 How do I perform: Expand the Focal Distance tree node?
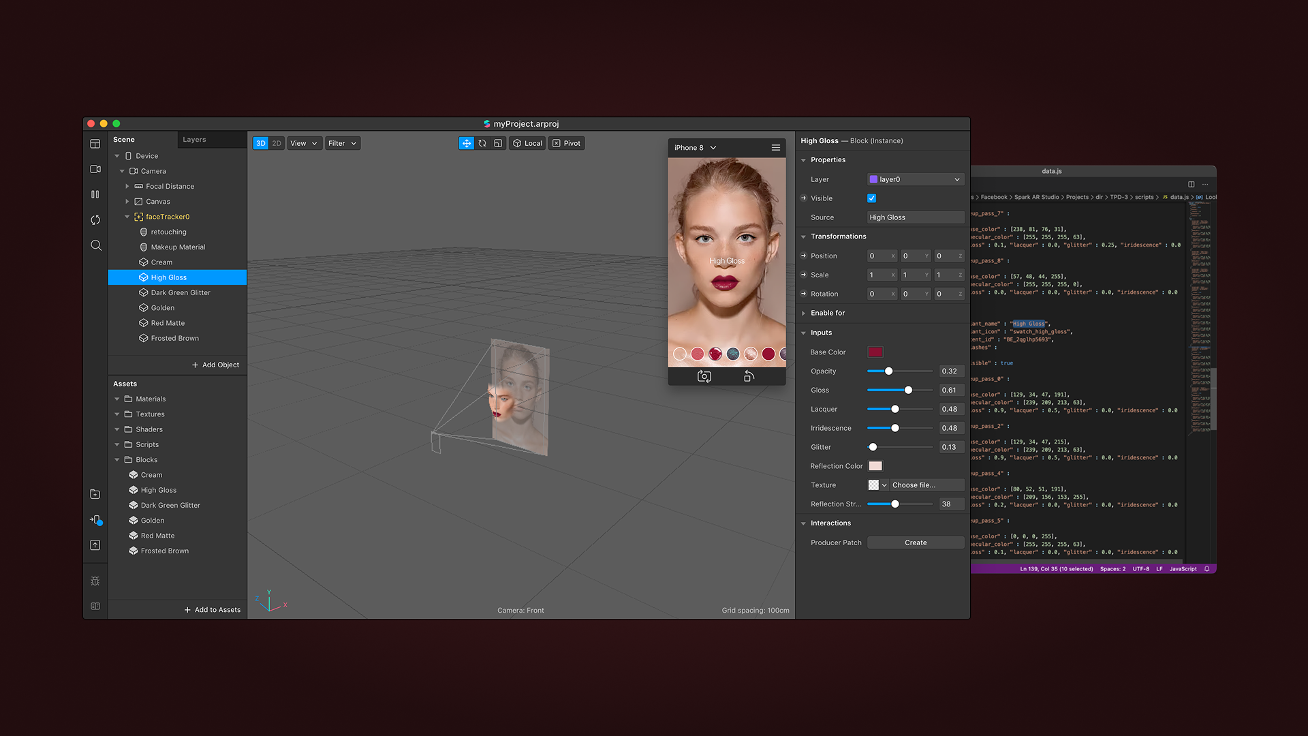tap(127, 186)
